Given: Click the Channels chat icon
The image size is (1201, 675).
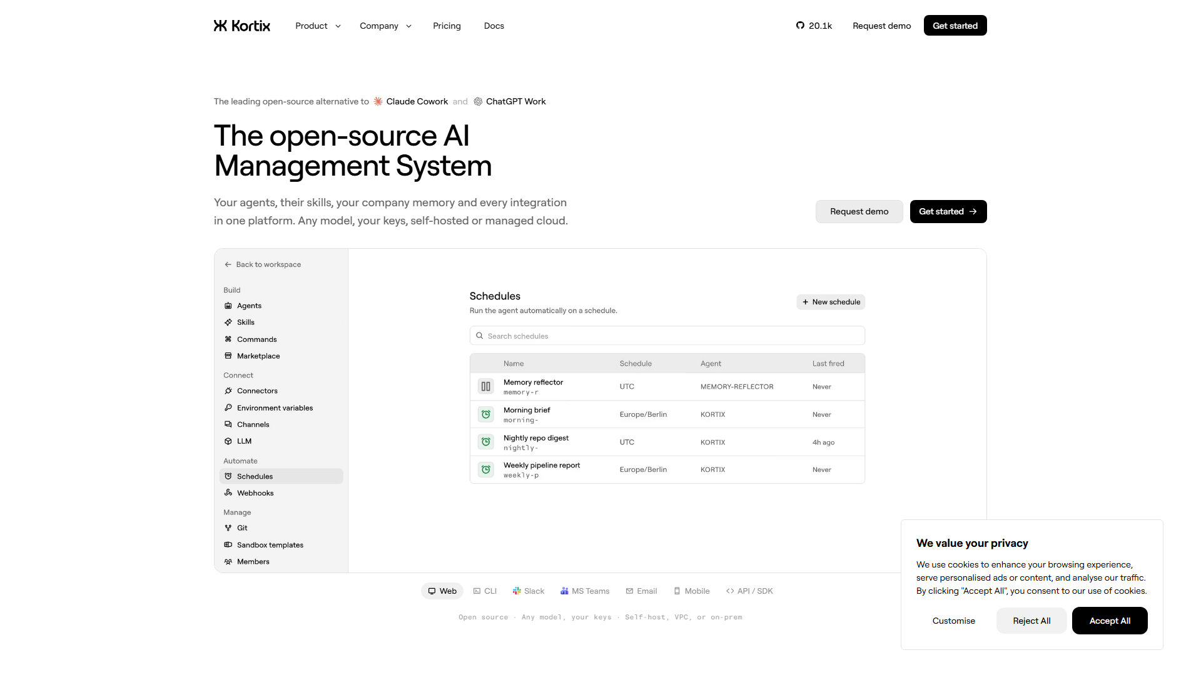Looking at the screenshot, I should (228, 424).
